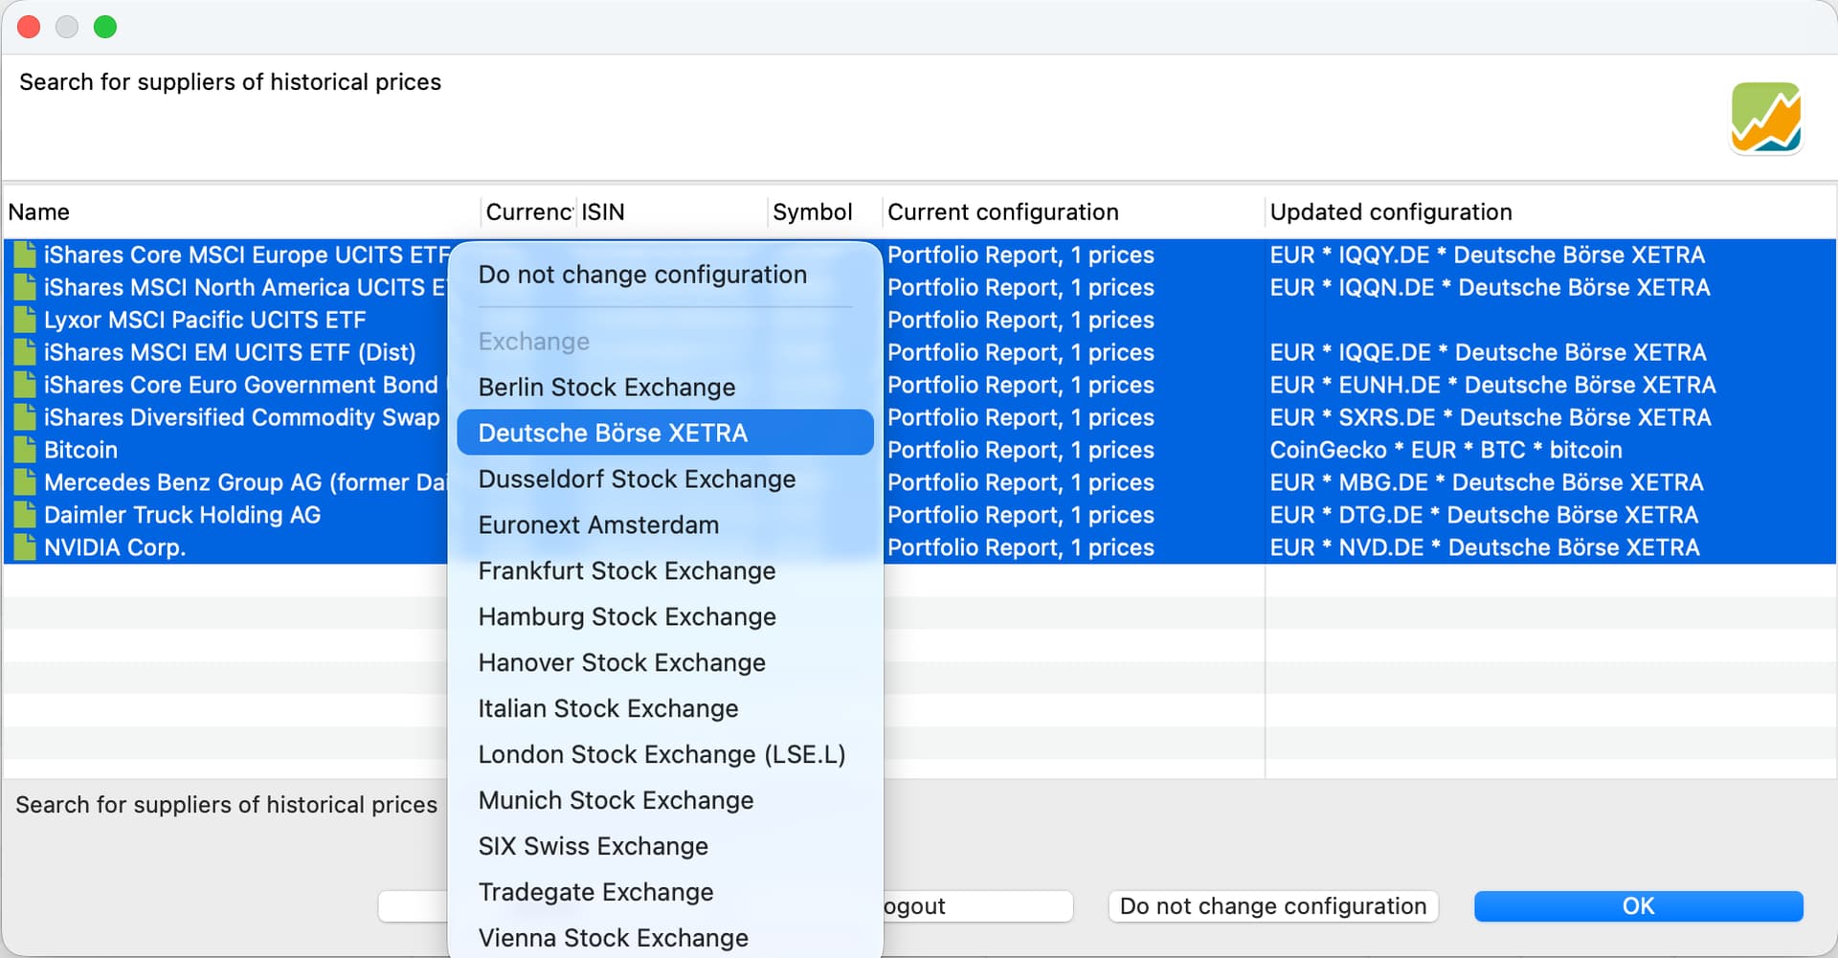Open empty updated configuration cell for Lyxor row

point(1532,320)
